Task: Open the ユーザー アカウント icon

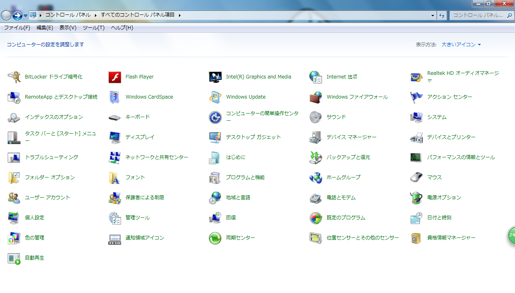Action: (x=14, y=198)
